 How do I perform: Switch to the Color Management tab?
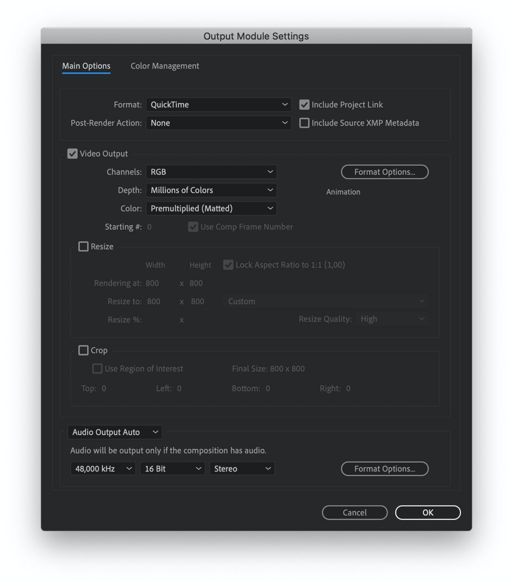(x=165, y=66)
